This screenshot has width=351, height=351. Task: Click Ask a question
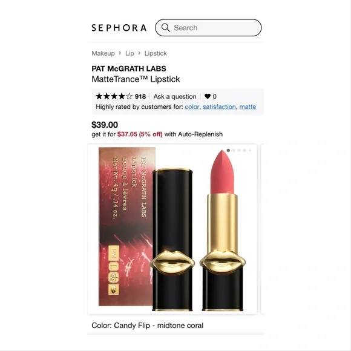tap(175, 96)
